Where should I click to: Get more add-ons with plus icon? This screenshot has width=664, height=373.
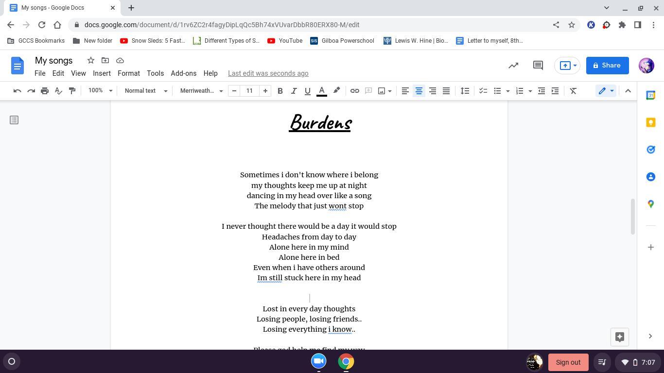point(651,247)
